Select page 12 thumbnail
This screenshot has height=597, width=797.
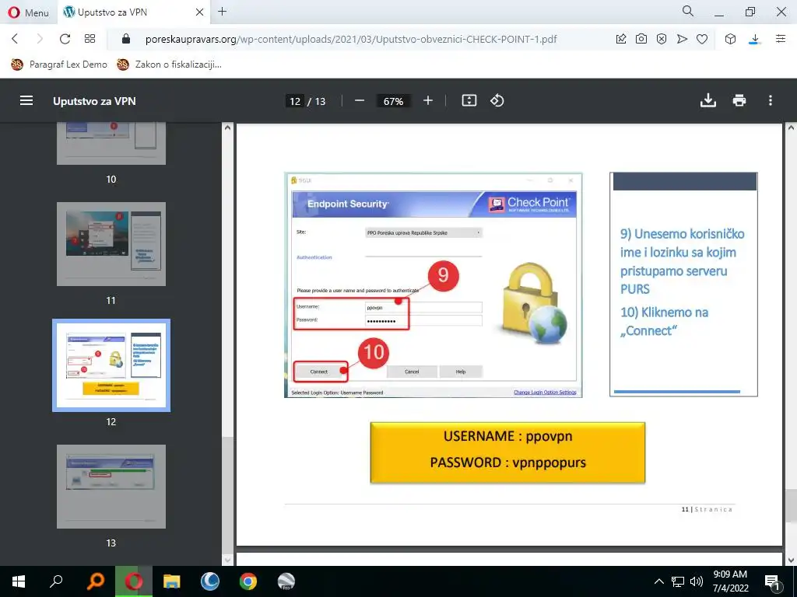click(111, 365)
